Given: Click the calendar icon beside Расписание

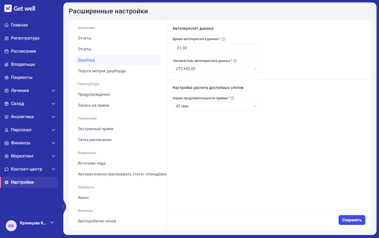Looking at the screenshot, I should [x=7, y=51].
